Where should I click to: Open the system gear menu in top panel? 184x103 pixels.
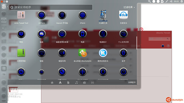[x=182, y=1]
